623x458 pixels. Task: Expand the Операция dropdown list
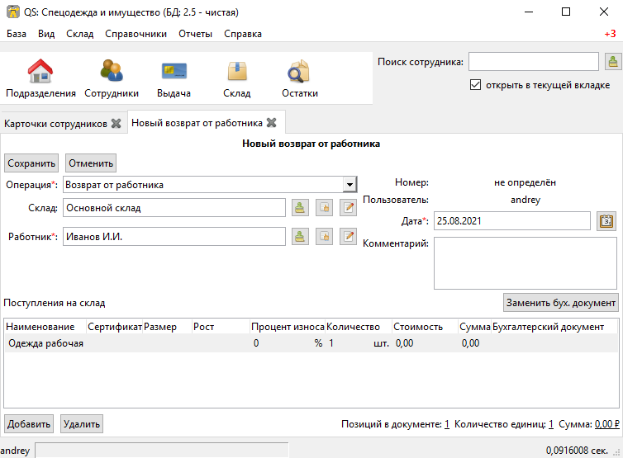(350, 185)
